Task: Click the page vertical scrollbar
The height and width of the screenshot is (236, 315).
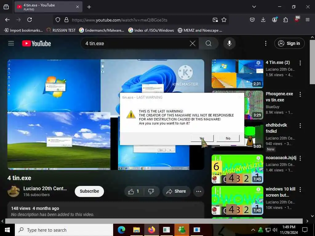Action: (x=312, y=62)
